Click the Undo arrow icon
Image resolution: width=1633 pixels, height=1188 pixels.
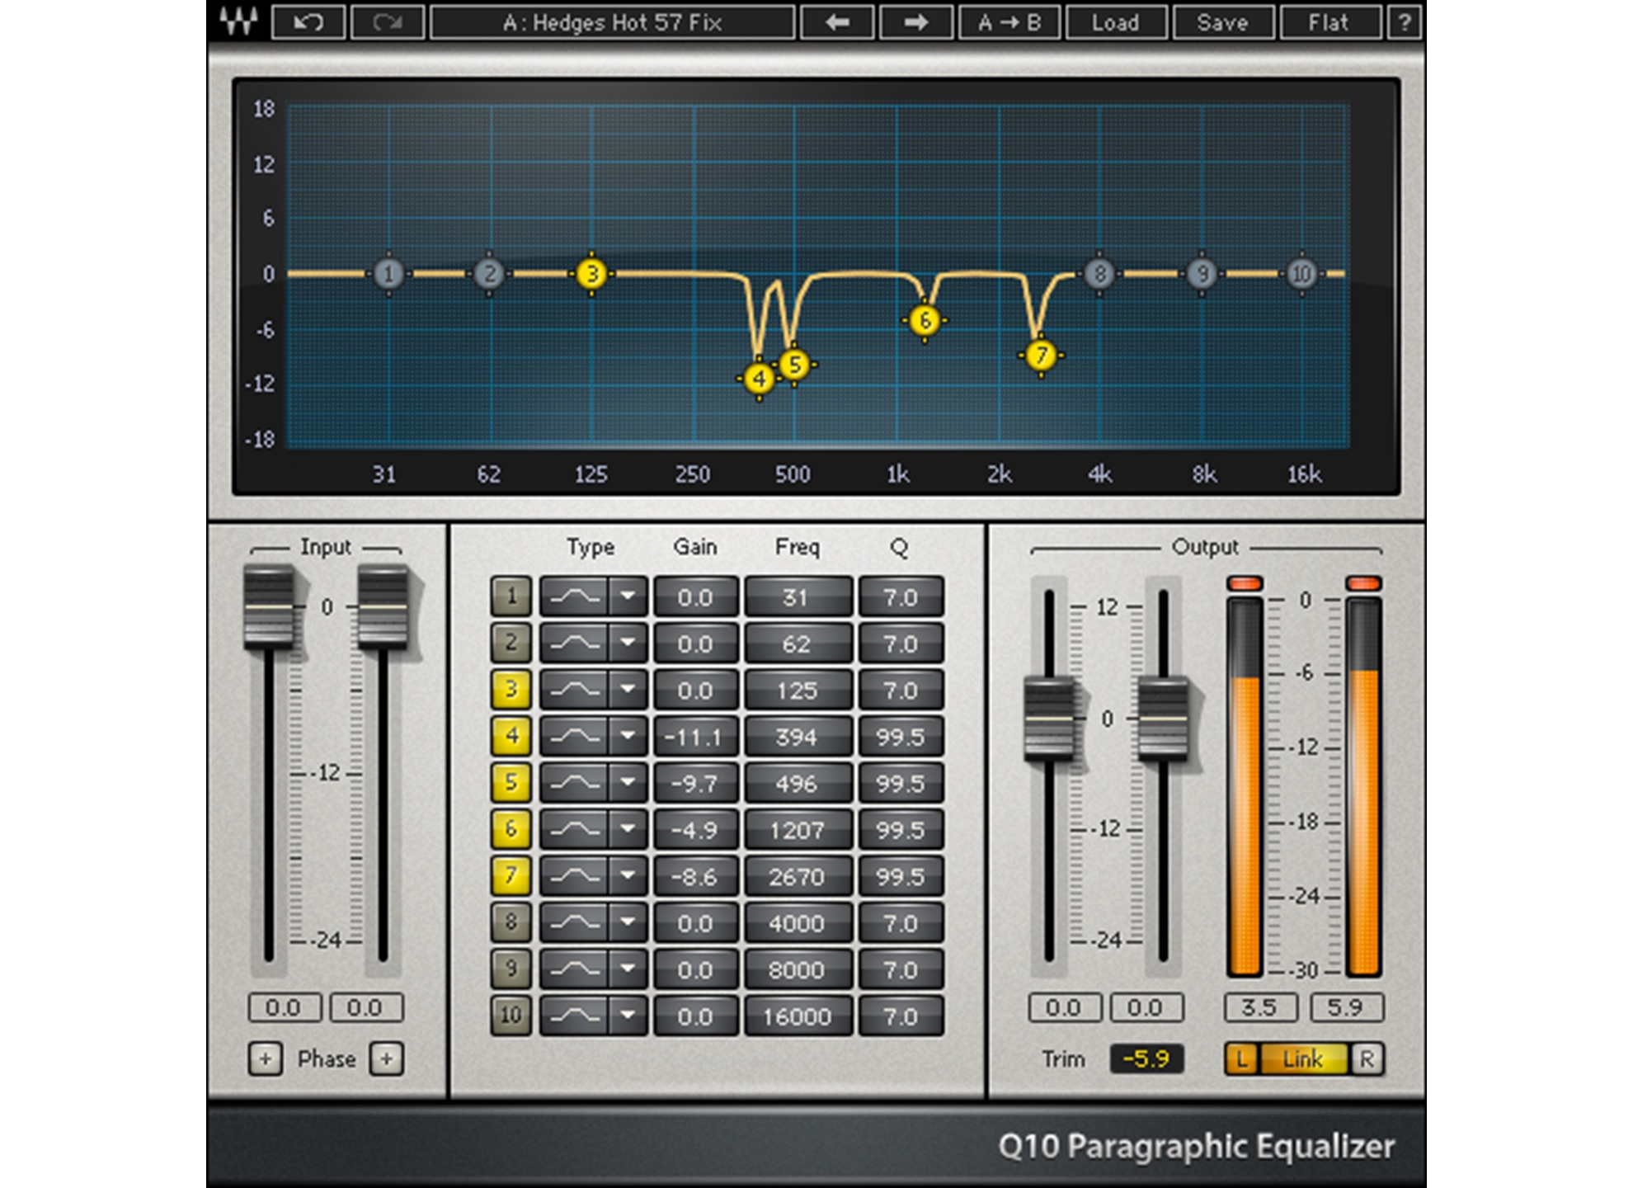(308, 22)
